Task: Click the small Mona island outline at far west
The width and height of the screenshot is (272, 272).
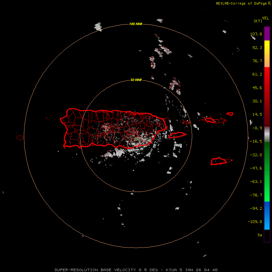Action: (20, 138)
